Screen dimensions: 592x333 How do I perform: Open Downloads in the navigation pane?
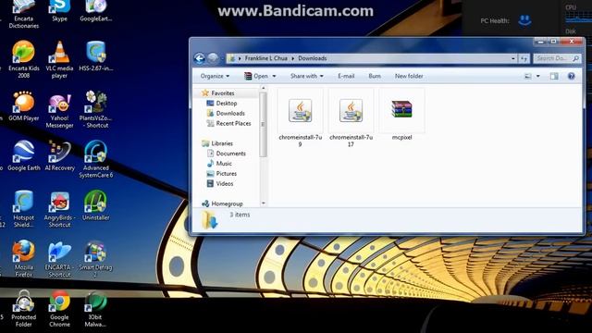[x=230, y=113]
